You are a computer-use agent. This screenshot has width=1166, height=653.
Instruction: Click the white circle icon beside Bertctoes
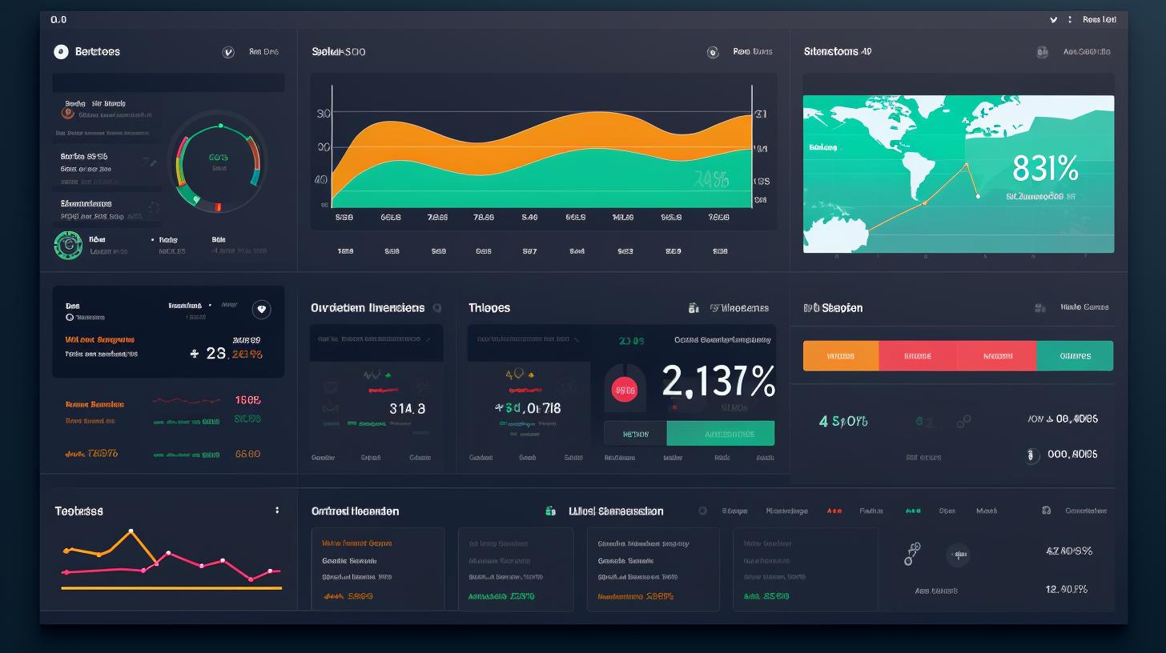[61, 52]
